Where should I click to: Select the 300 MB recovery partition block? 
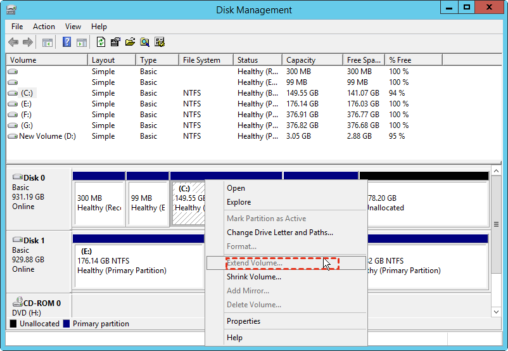tap(98, 203)
